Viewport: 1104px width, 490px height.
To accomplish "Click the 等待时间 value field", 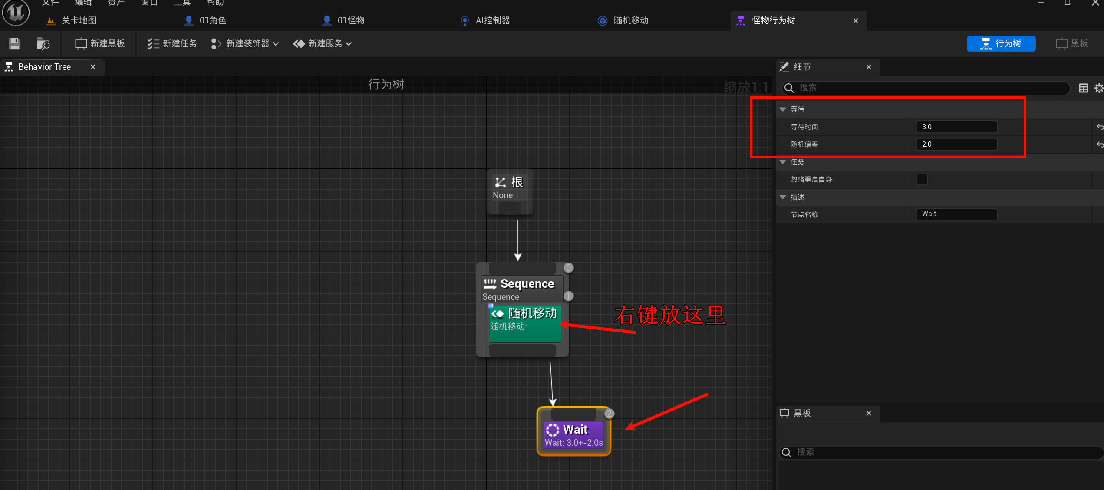I will [x=956, y=127].
